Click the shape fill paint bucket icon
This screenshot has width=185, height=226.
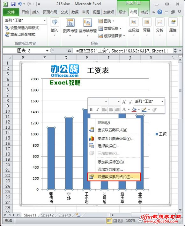[134, 110]
